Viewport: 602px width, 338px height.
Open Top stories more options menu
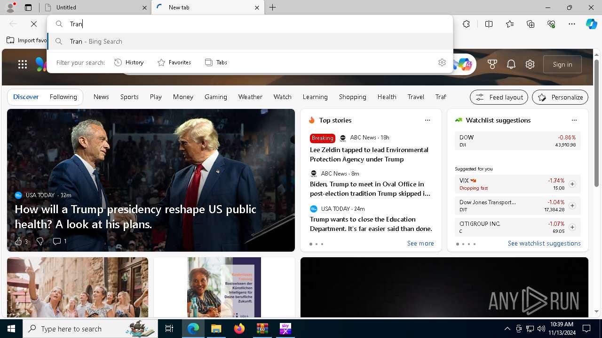pyautogui.click(x=428, y=120)
